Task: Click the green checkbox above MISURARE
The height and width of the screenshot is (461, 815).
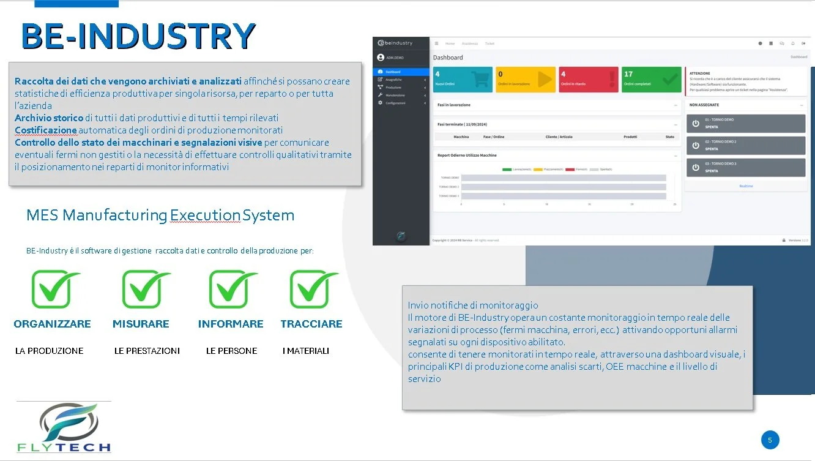Action: pyautogui.click(x=146, y=290)
